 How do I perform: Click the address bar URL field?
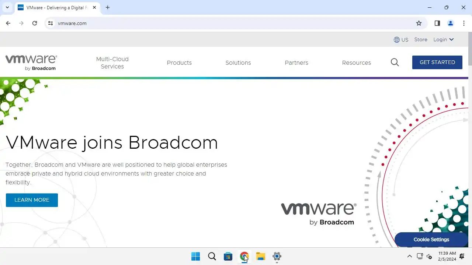(236, 23)
